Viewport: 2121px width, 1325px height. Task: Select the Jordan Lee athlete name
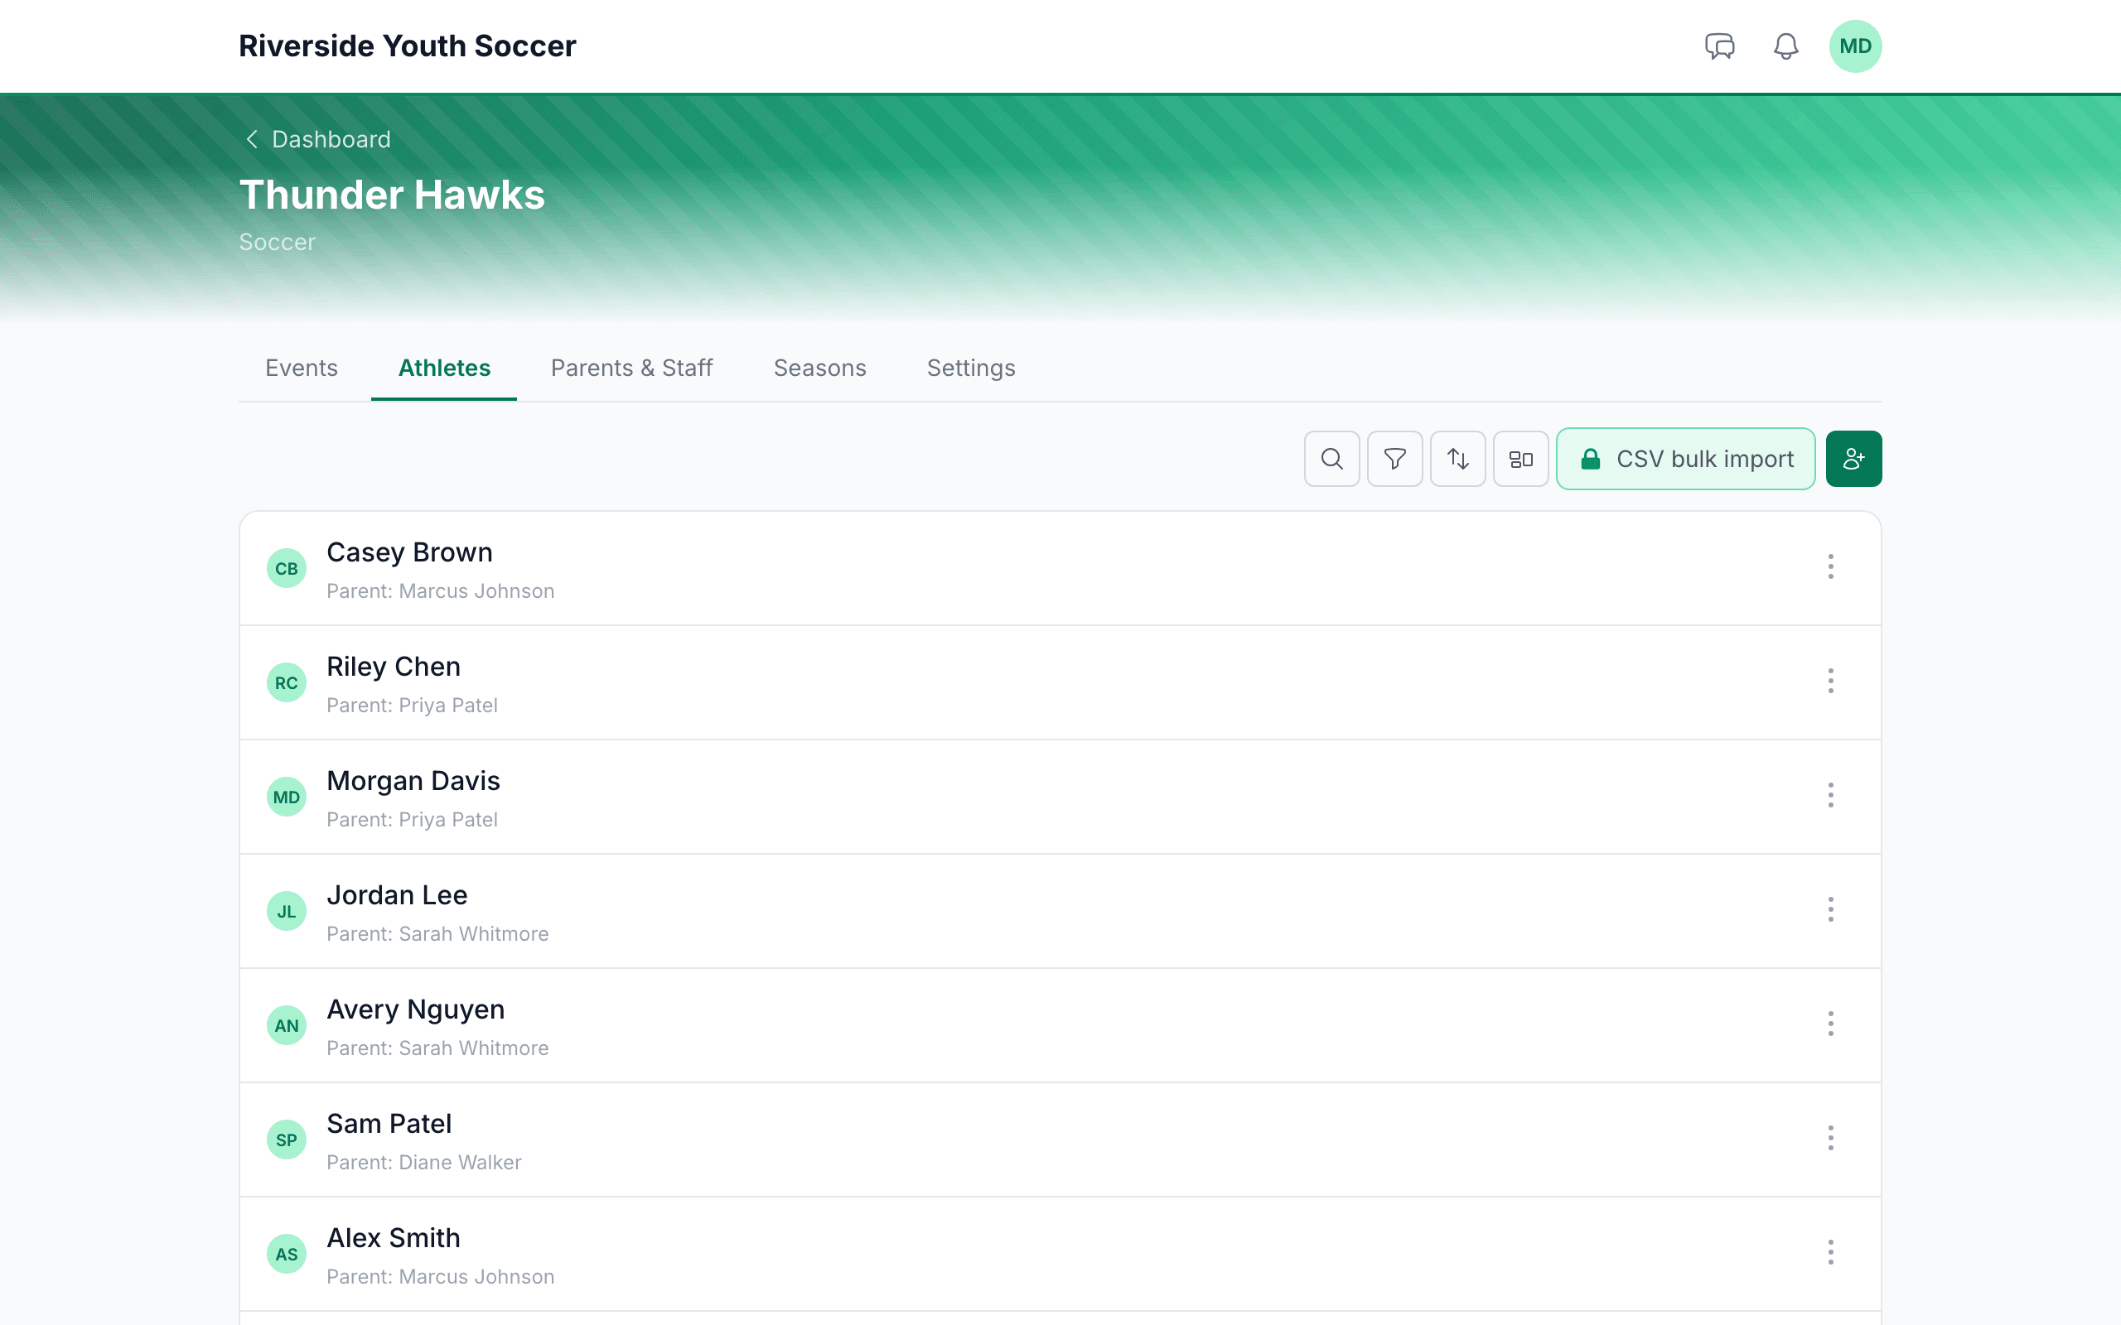397,895
